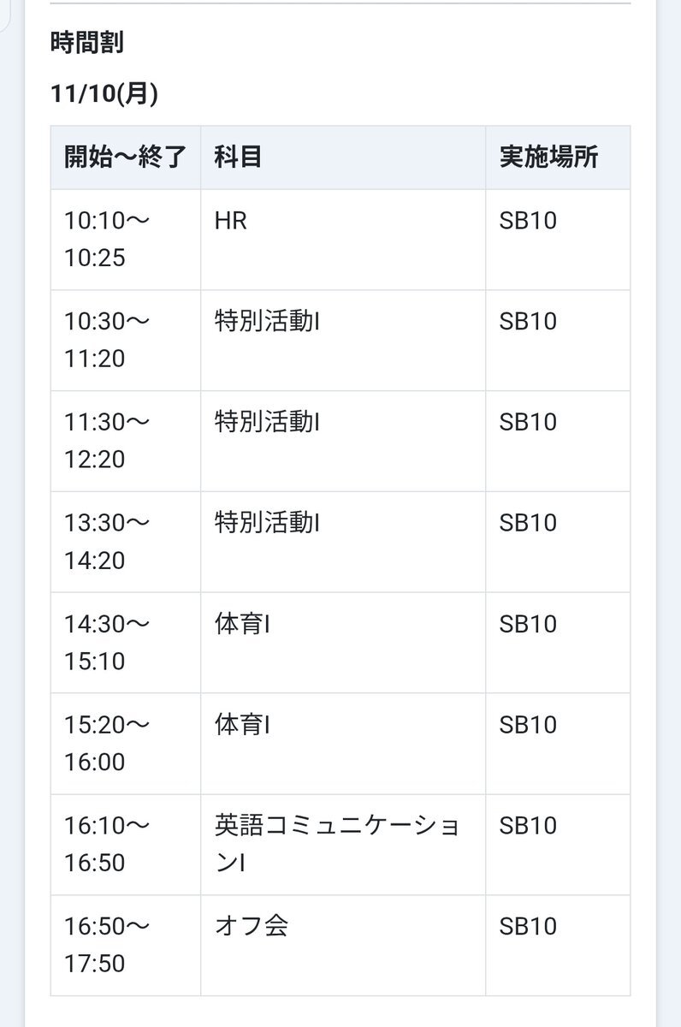Click the 16:50〜17:50 time cell
The image size is (681, 1027).
tap(107, 945)
